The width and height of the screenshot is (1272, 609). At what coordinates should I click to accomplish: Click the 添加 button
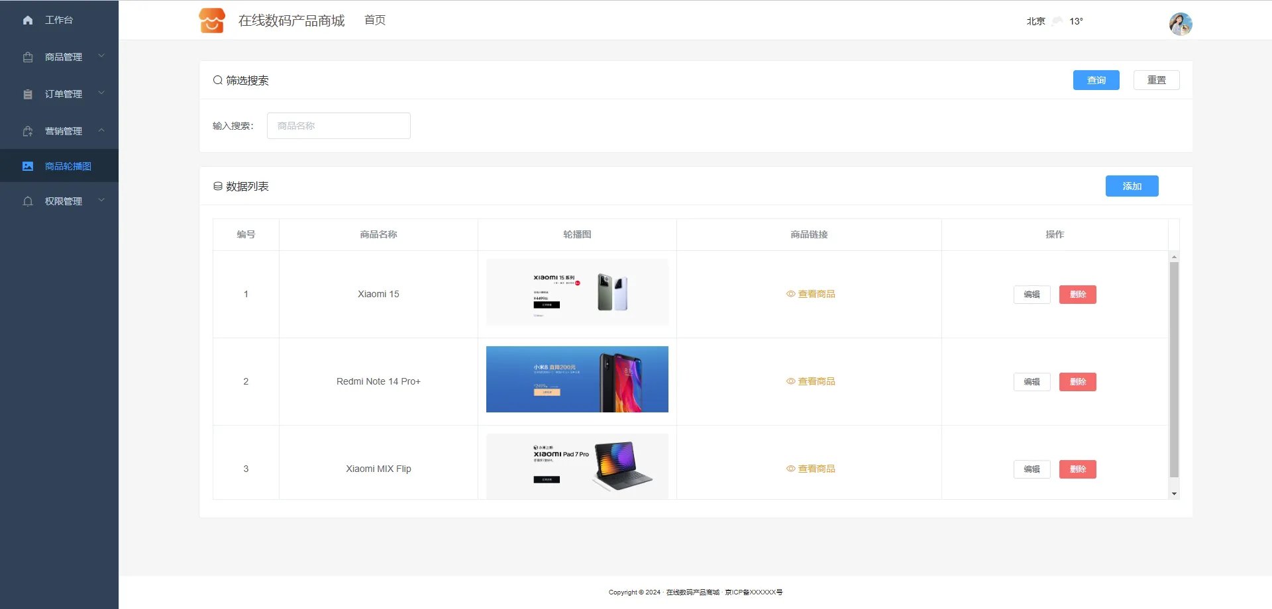[x=1132, y=186]
